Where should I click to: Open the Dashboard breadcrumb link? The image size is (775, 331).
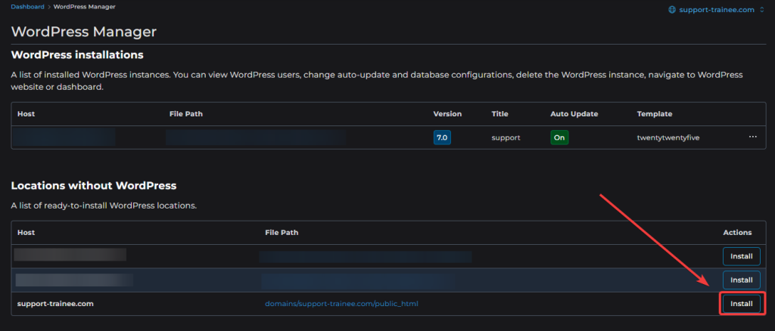(28, 7)
